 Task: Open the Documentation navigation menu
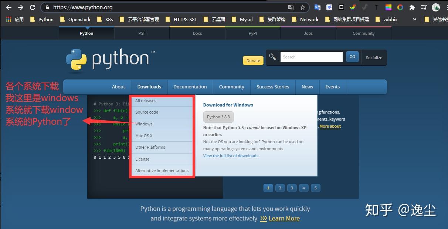tap(190, 87)
